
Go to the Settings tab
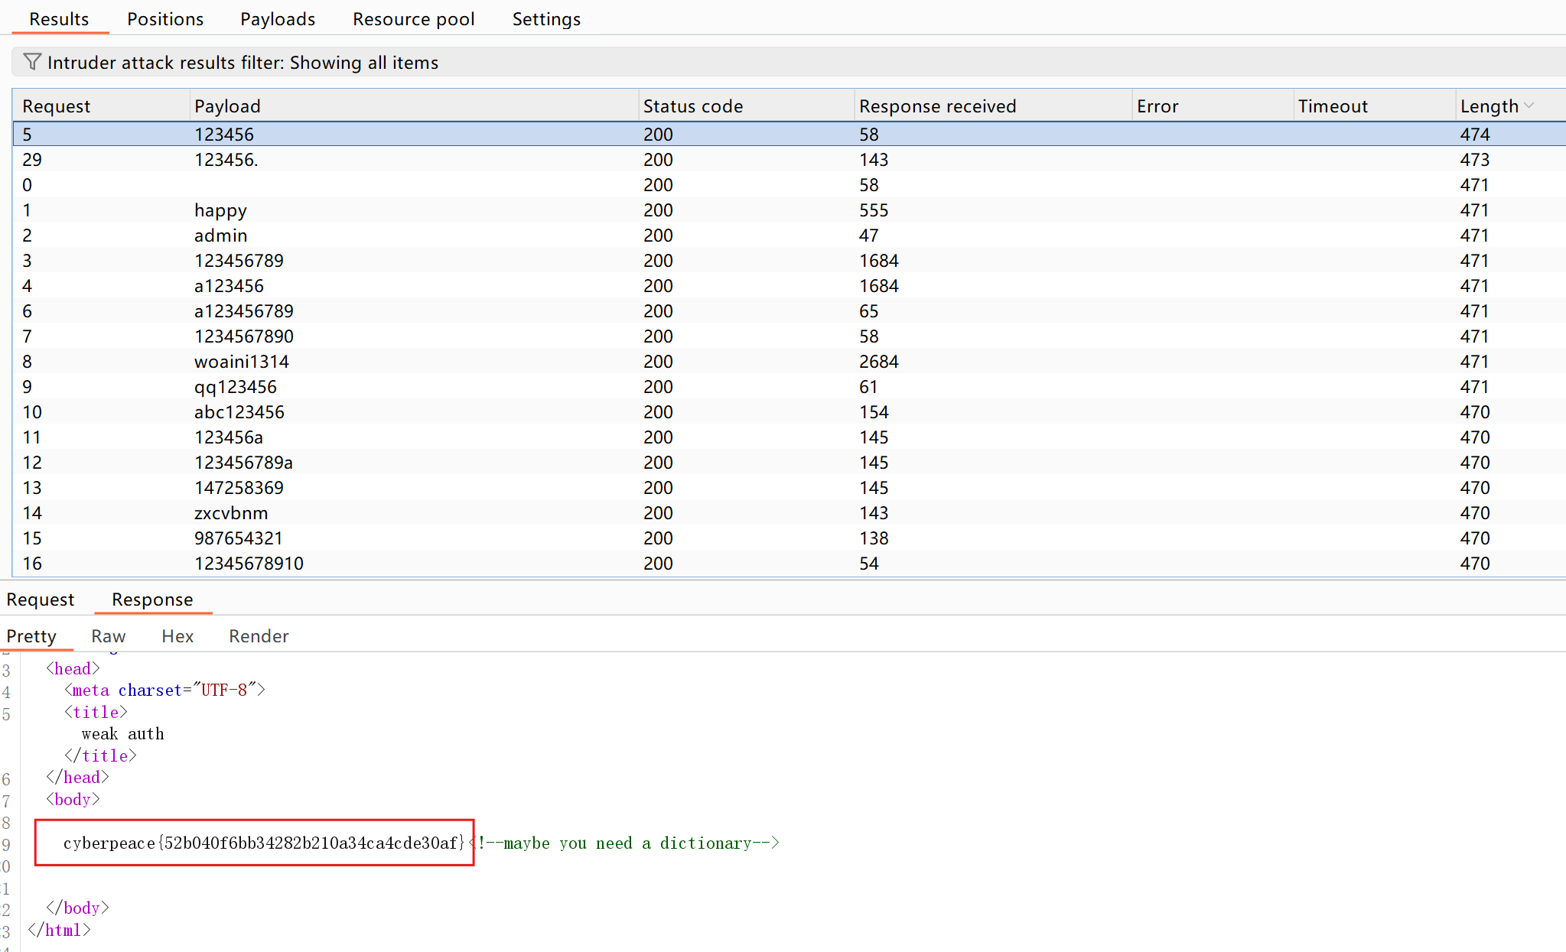(546, 19)
